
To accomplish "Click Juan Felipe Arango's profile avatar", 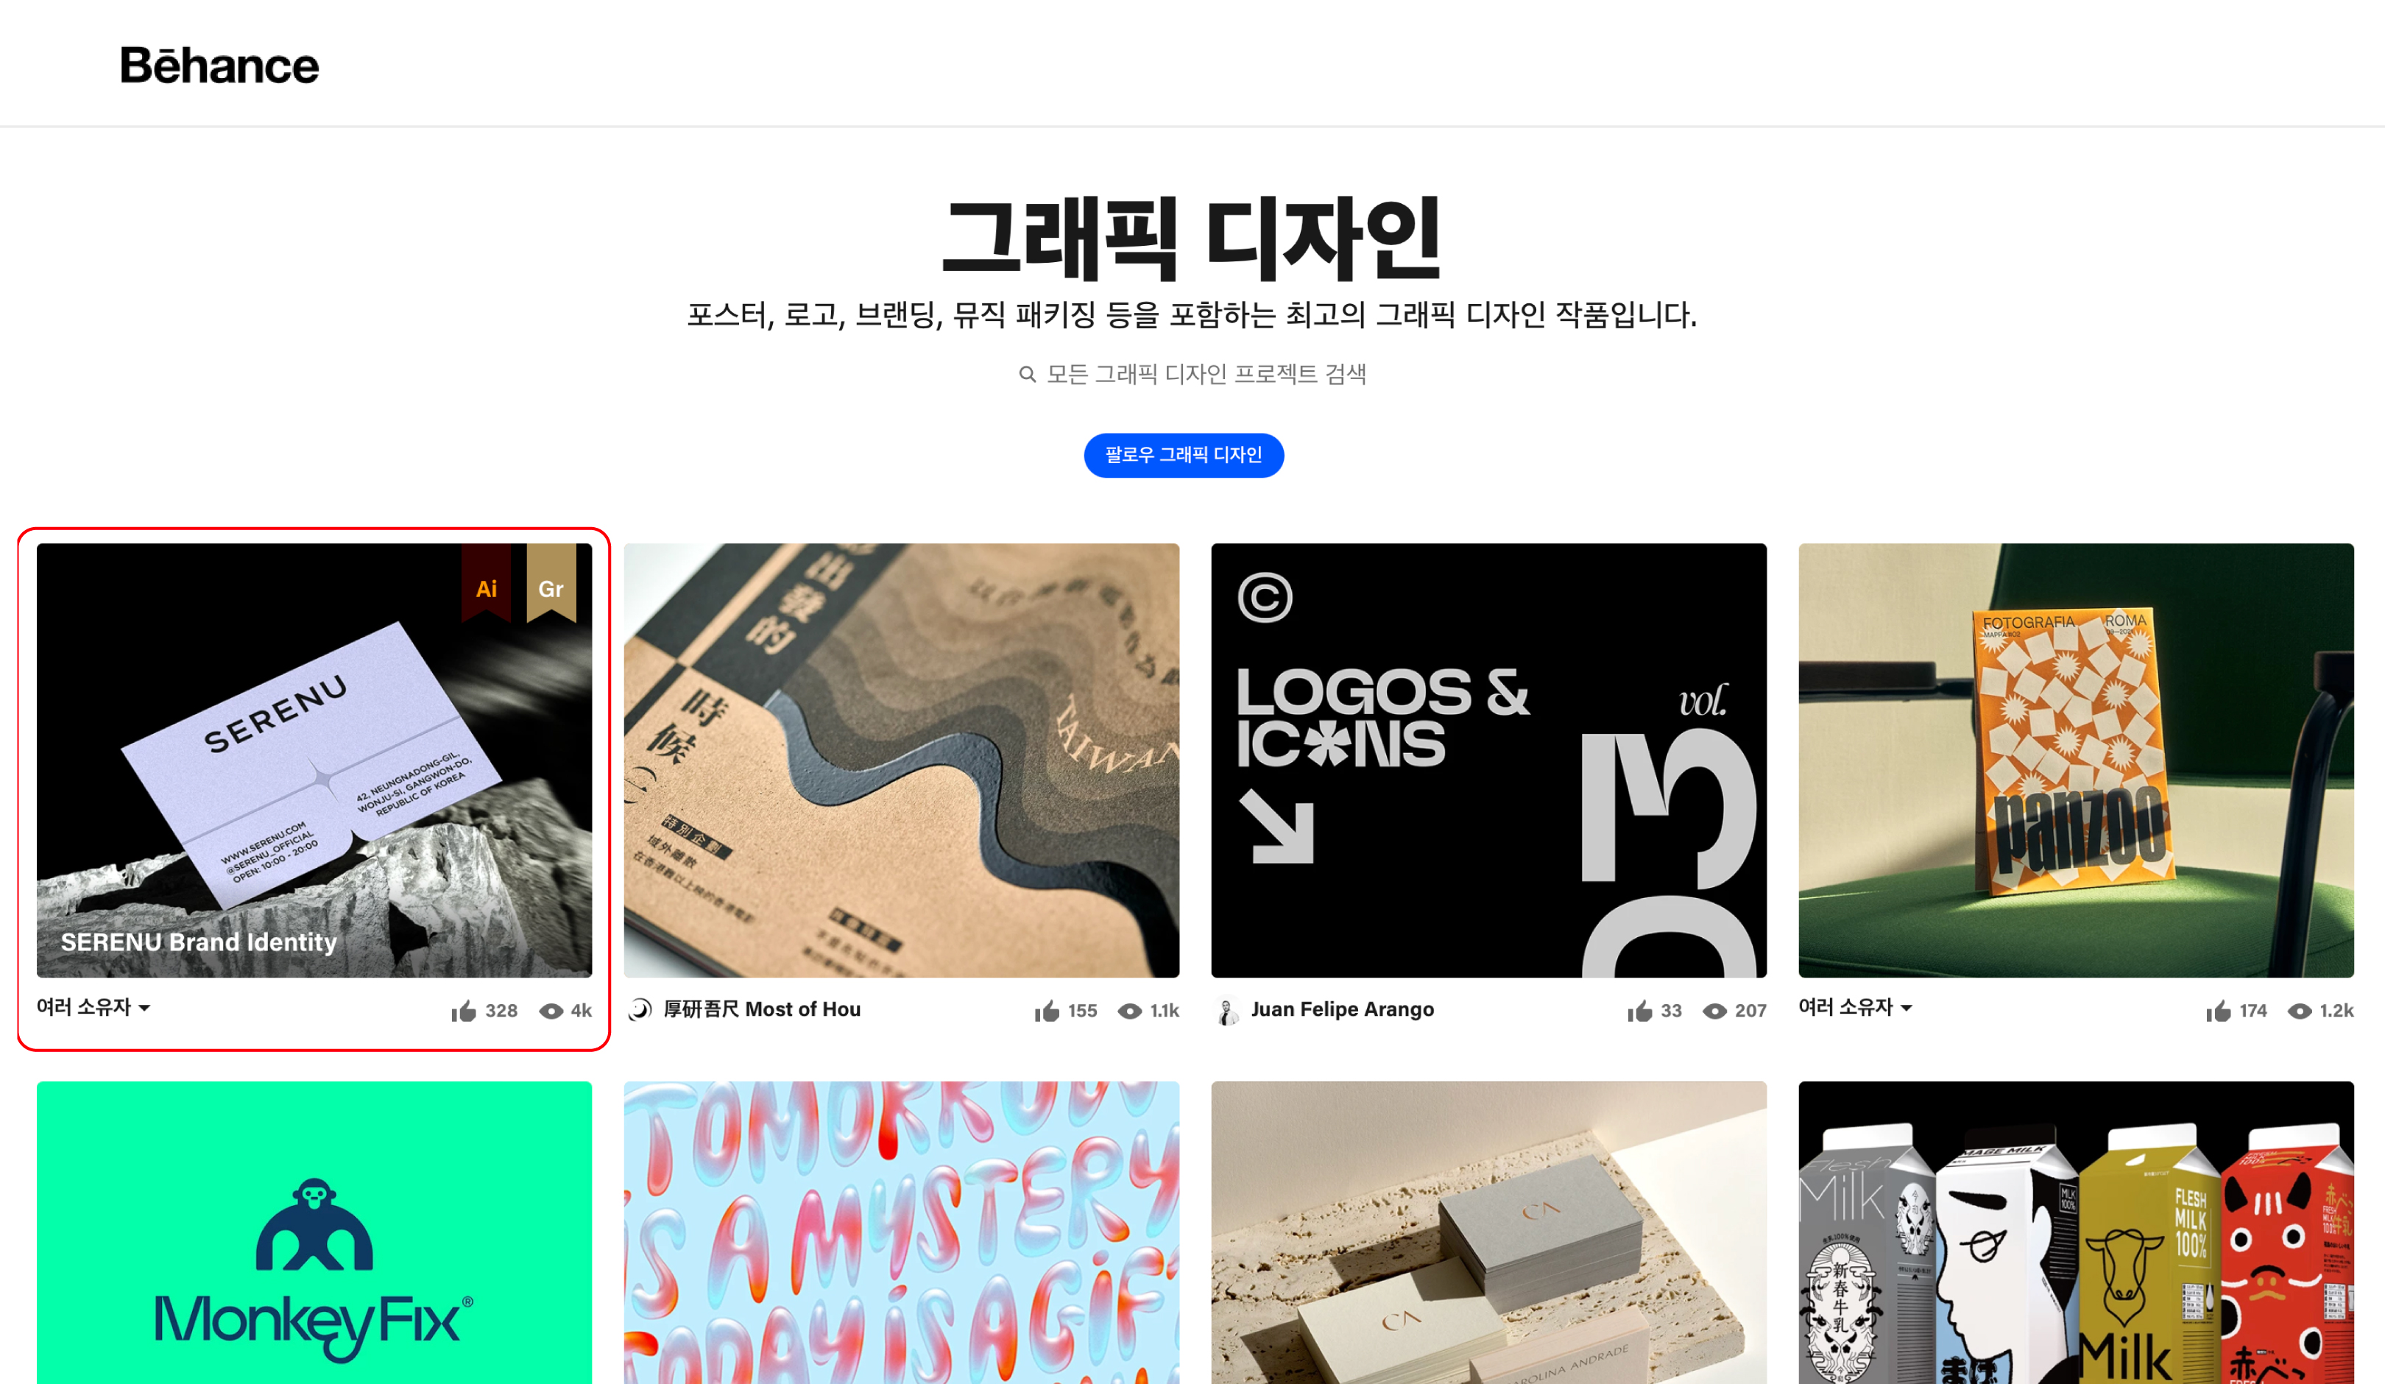I will [x=1228, y=1011].
